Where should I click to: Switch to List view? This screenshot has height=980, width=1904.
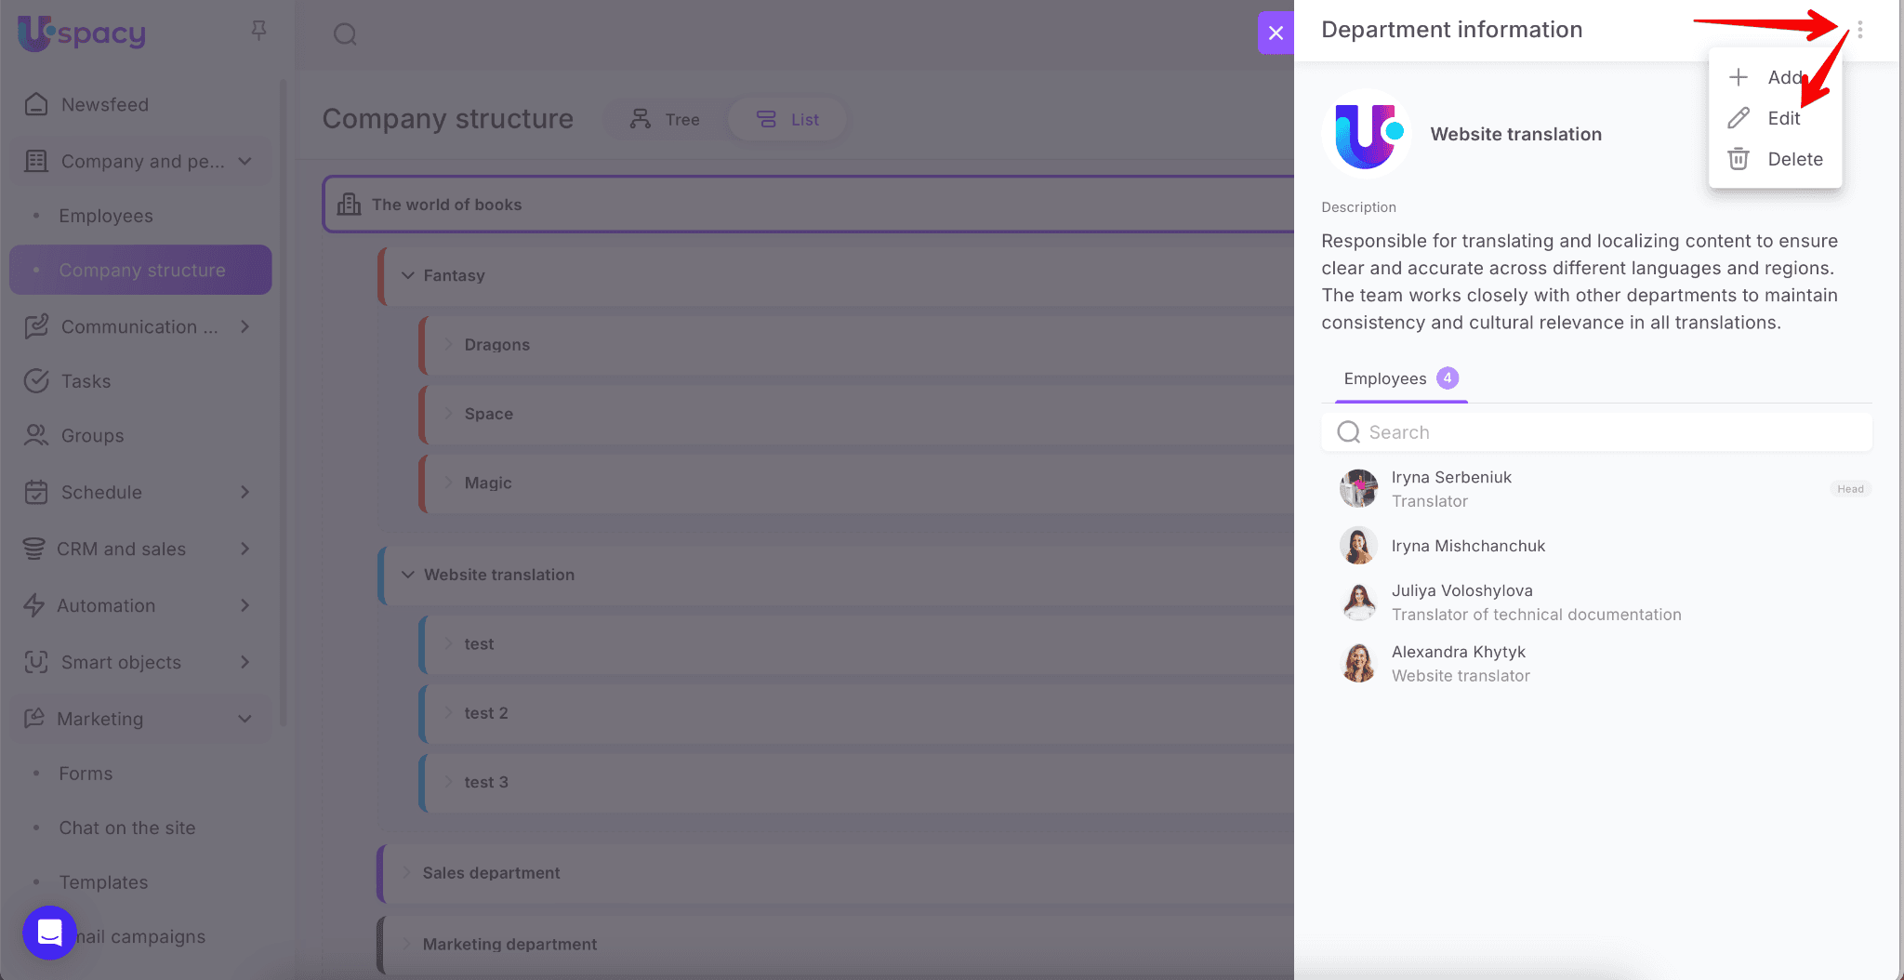tap(787, 120)
